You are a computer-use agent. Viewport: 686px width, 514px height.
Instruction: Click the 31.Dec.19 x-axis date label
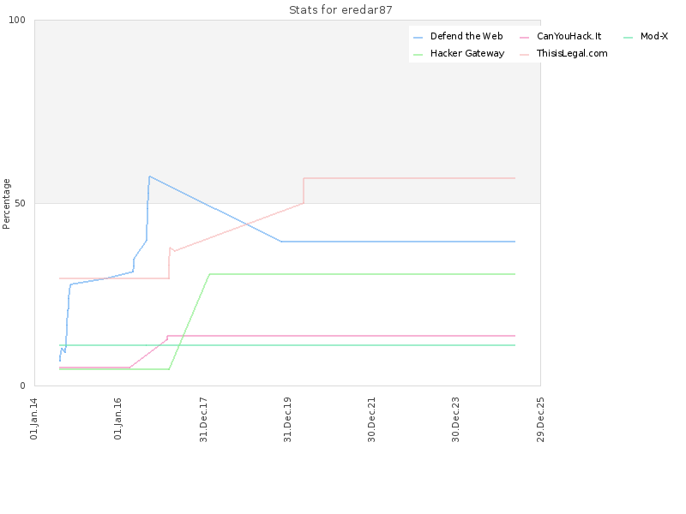pos(287,420)
